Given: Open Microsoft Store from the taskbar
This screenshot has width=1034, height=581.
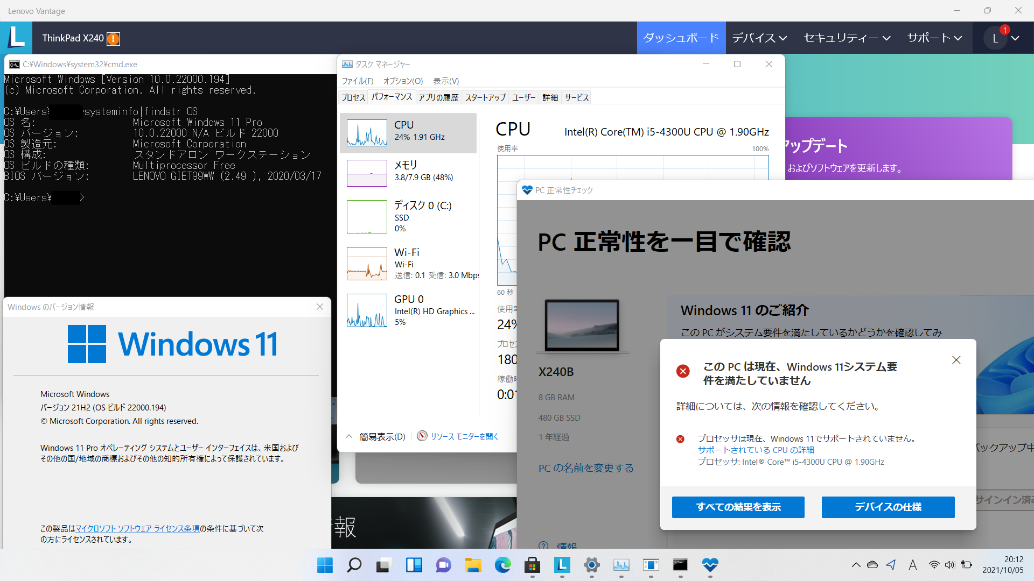Looking at the screenshot, I should pos(532,565).
